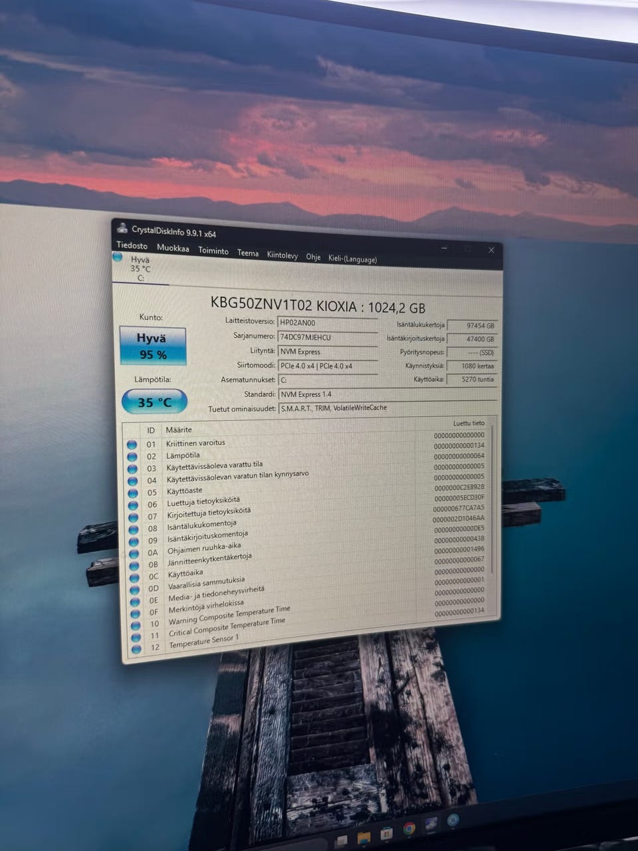The height and width of the screenshot is (851, 638).
Task: Click the round blue taskbar icon
Action: click(x=453, y=820)
